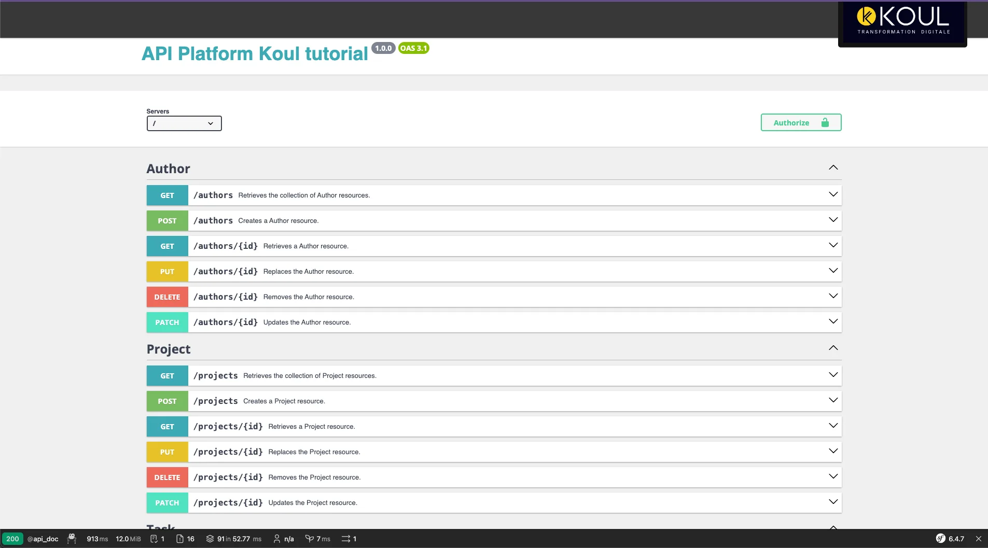Open the Servers dropdown
Viewport: 988px width, 548px height.
click(184, 123)
